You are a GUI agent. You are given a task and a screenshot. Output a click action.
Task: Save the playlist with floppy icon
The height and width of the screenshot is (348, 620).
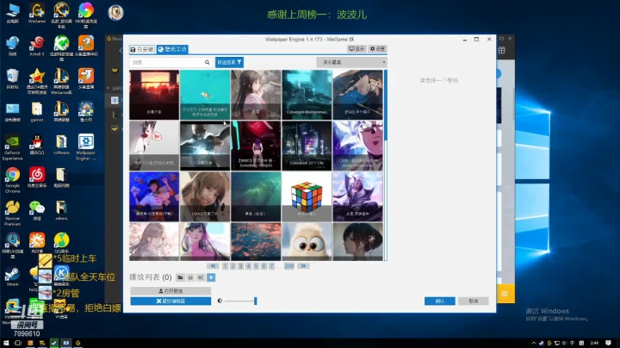point(190,277)
